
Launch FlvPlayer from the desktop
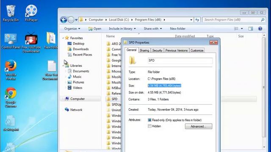pos(31,13)
